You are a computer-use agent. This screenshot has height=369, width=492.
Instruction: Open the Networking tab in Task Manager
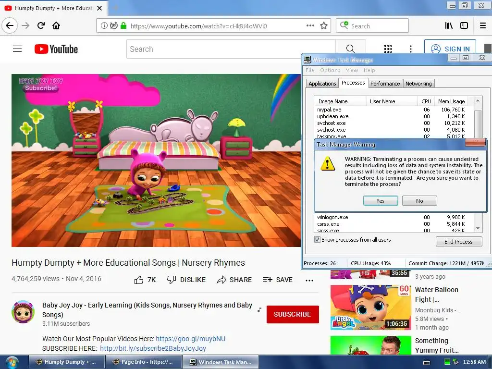coord(418,84)
